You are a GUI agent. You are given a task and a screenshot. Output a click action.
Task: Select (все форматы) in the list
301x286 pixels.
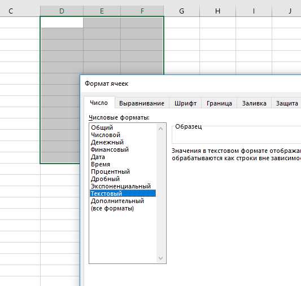[x=123, y=208]
